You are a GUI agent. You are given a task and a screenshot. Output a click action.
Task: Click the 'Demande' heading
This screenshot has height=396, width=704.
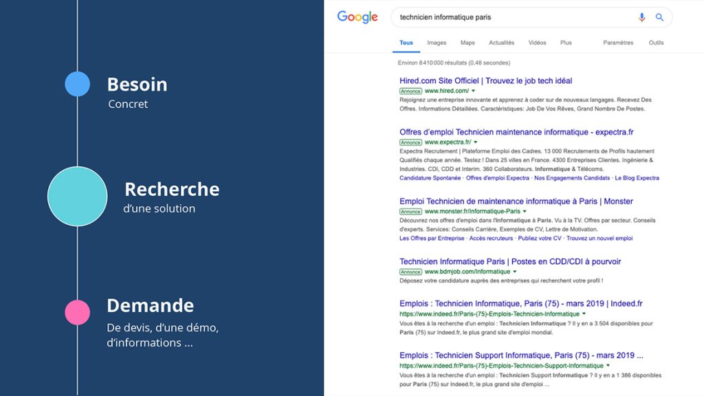[x=150, y=305]
